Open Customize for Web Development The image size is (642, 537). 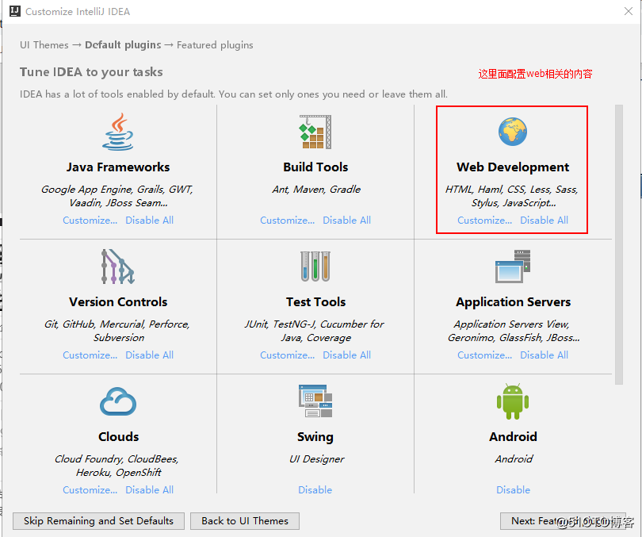point(485,220)
